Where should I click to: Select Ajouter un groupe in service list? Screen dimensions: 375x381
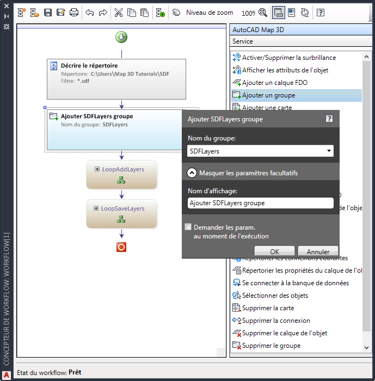point(297,95)
